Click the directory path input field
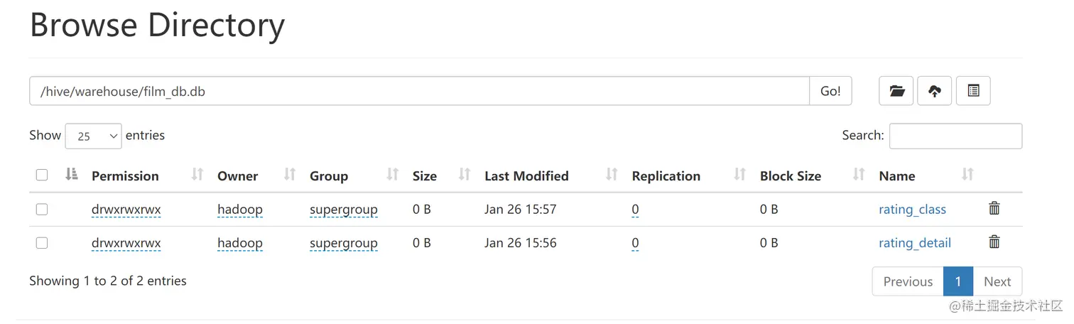The image size is (1074, 324). coord(419,91)
